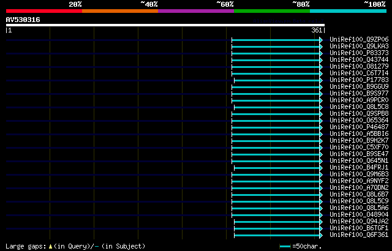Viewport: 392px width, 251px height.
Task: Click the arrowhead on the UniRef100_Q43744 bar
Action: point(321,60)
